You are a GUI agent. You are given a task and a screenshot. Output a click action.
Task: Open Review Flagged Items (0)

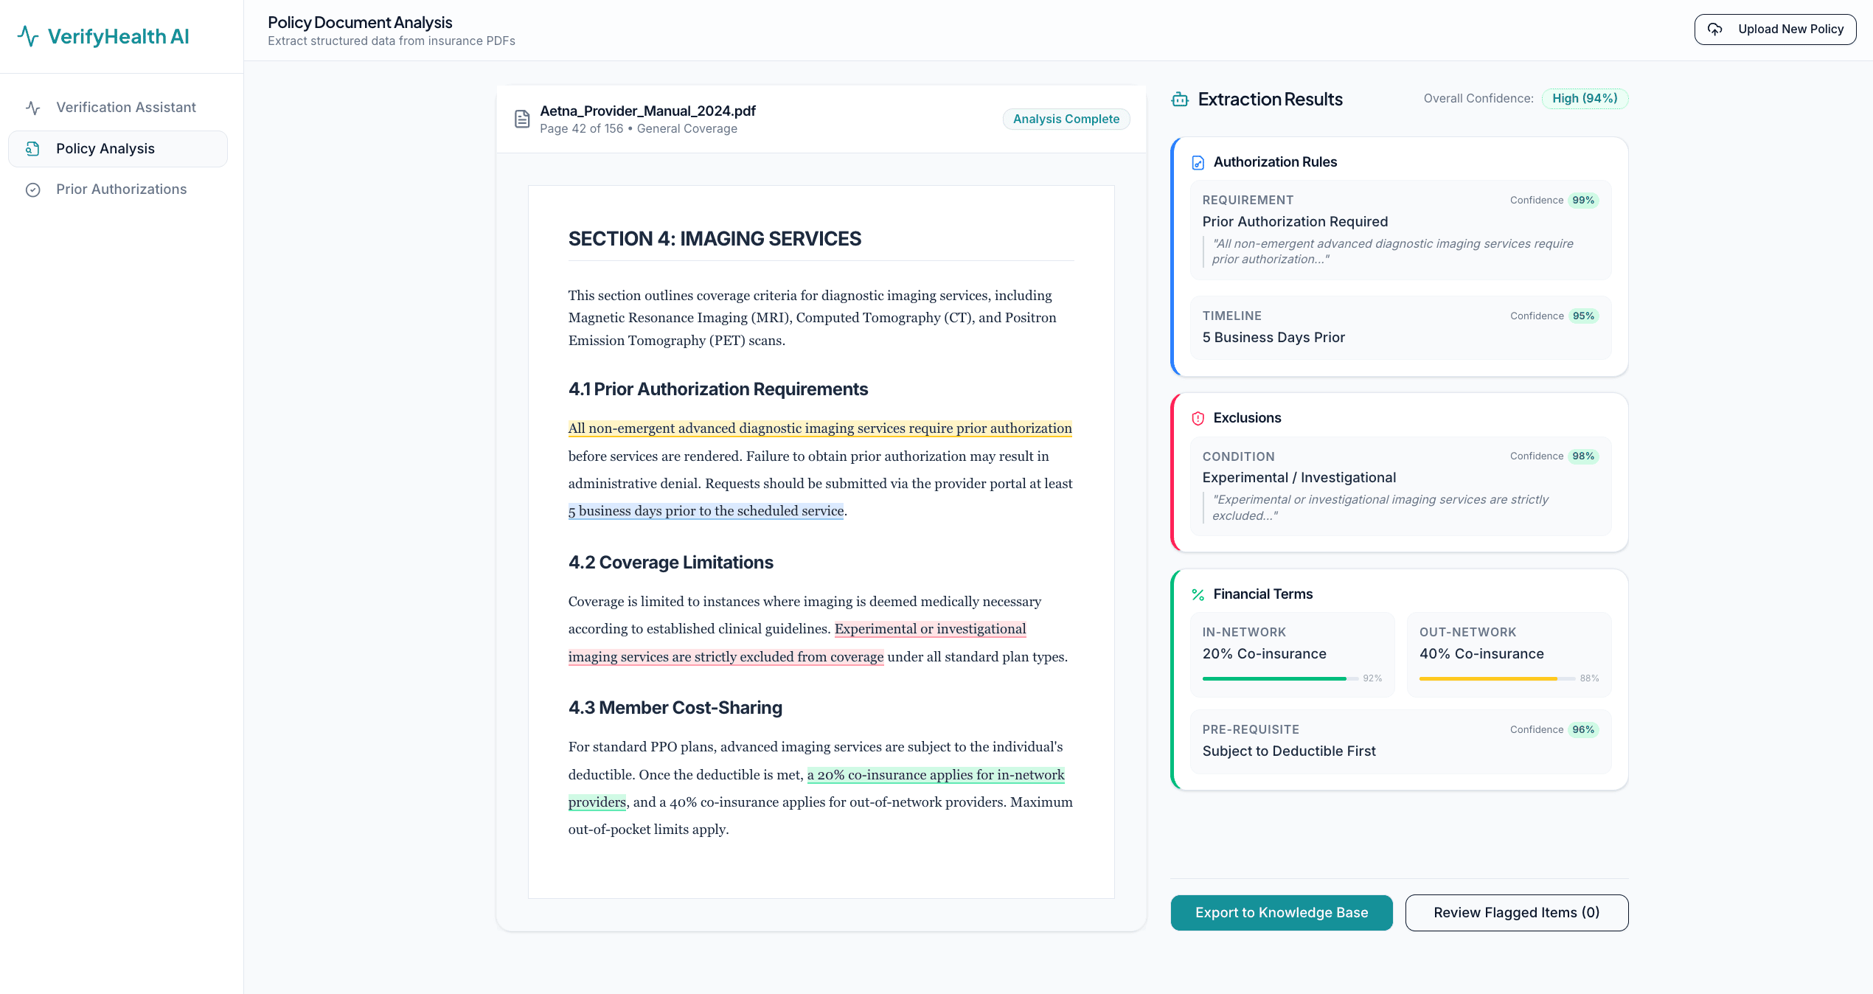(x=1516, y=913)
